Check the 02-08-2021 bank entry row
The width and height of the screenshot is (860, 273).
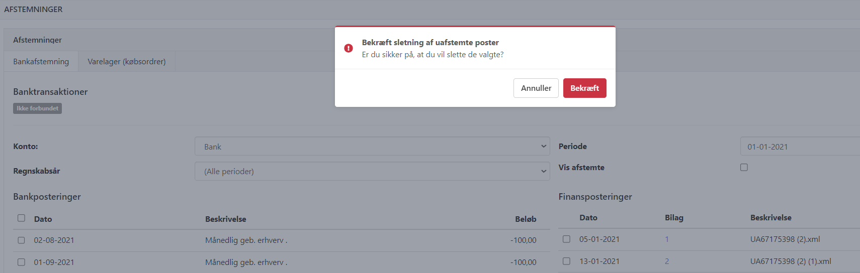click(x=21, y=240)
